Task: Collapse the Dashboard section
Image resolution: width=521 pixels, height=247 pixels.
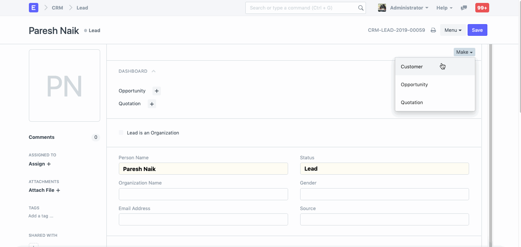Action: [x=154, y=71]
